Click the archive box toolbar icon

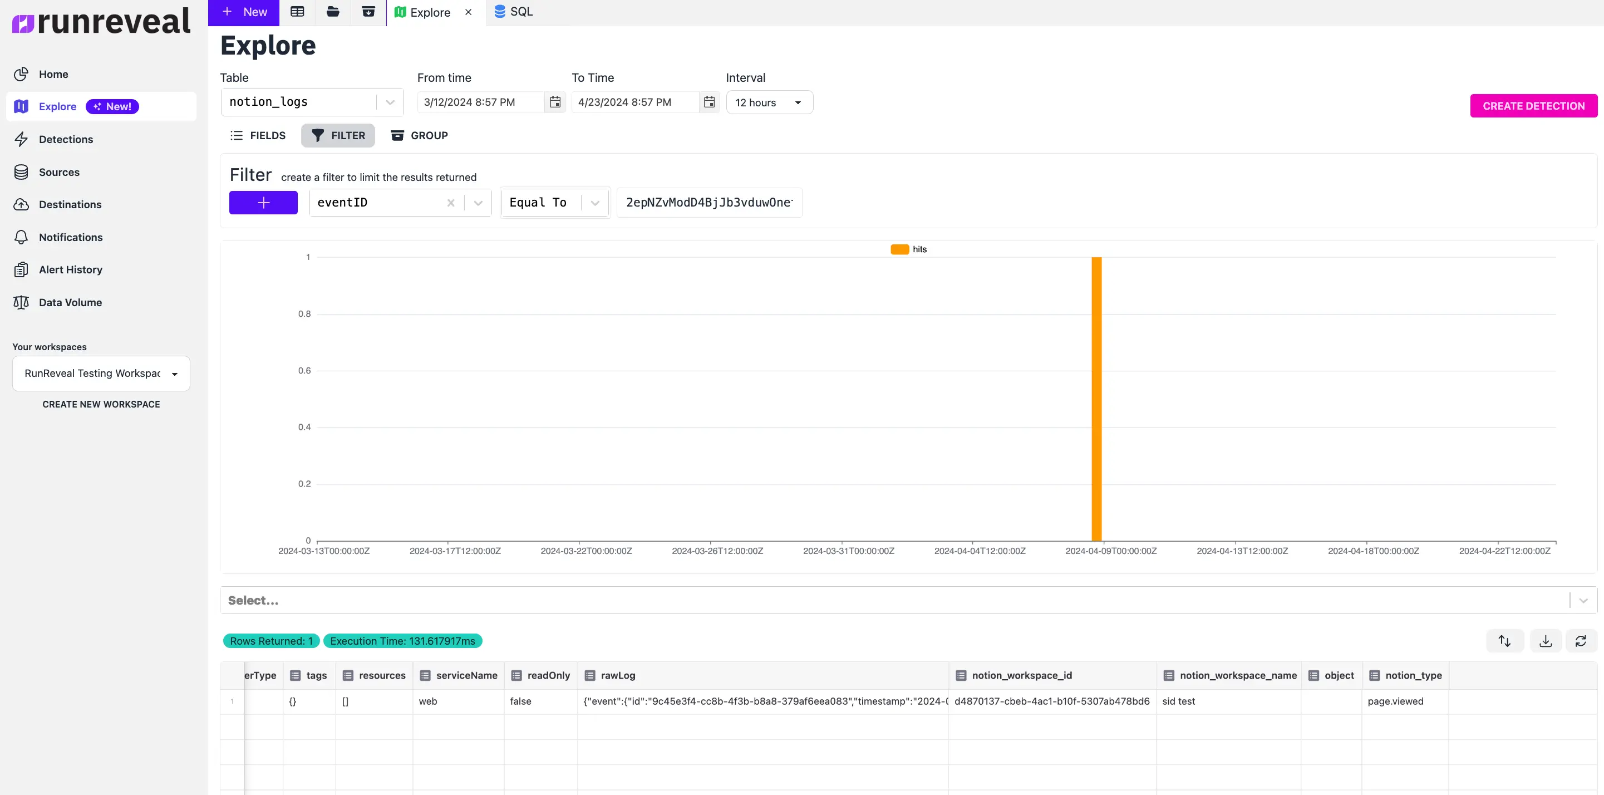(x=368, y=12)
